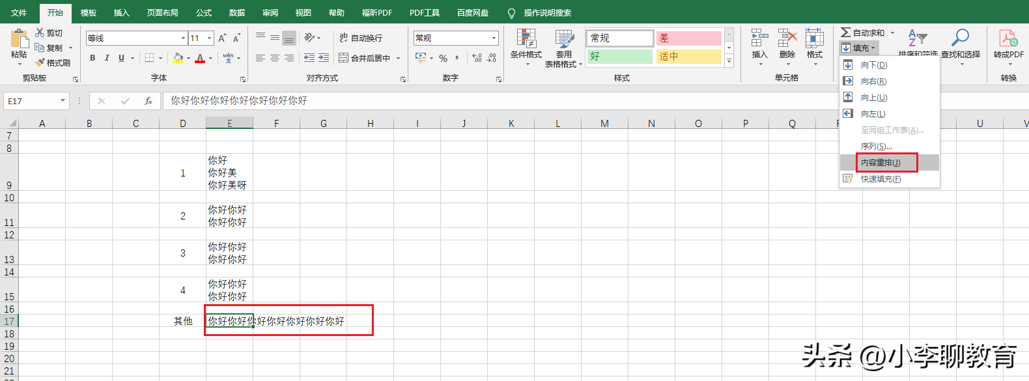Switch to the 插入 ribbon tab
Screen dimensions: 1029x381
click(122, 12)
